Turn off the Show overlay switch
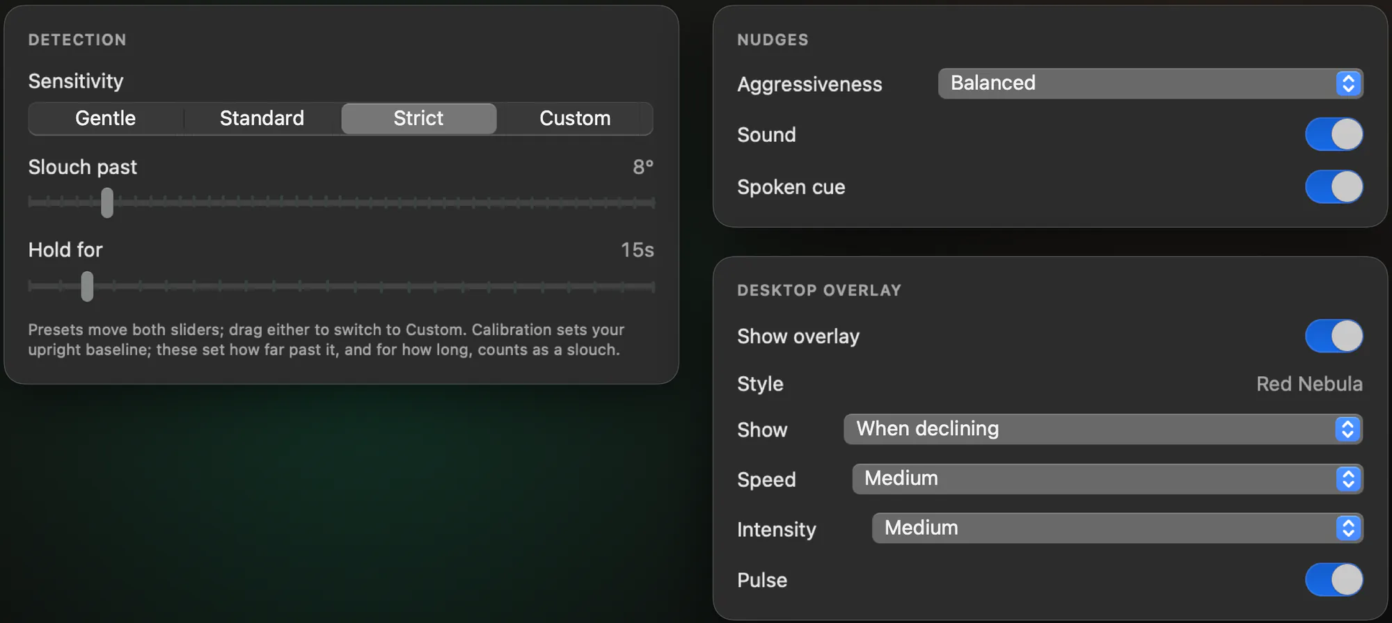The height and width of the screenshot is (623, 1392). click(x=1334, y=336)
